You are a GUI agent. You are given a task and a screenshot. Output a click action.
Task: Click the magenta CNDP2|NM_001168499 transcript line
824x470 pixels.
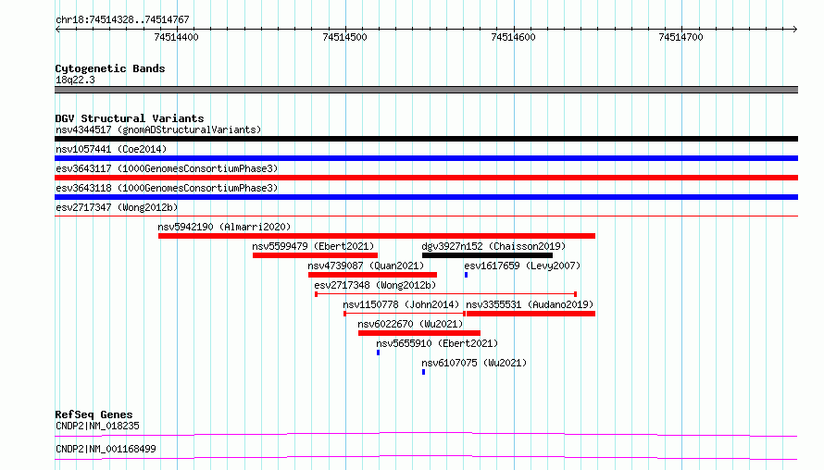pyautogui.click(x=426, y=457)
